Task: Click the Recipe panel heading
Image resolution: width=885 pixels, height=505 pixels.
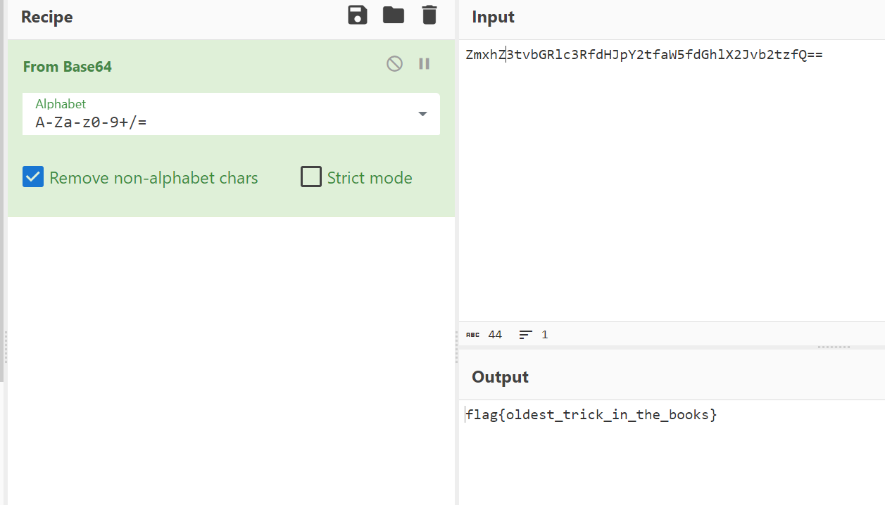Action: [x=46, y=17]
